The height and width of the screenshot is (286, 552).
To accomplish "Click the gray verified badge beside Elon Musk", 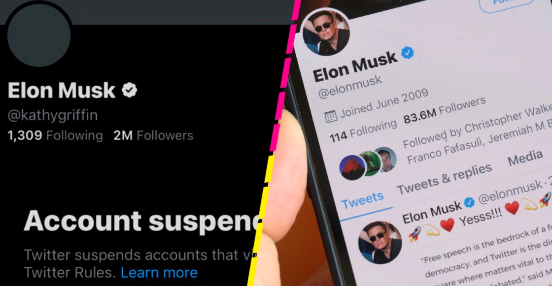I will point(130,90).
